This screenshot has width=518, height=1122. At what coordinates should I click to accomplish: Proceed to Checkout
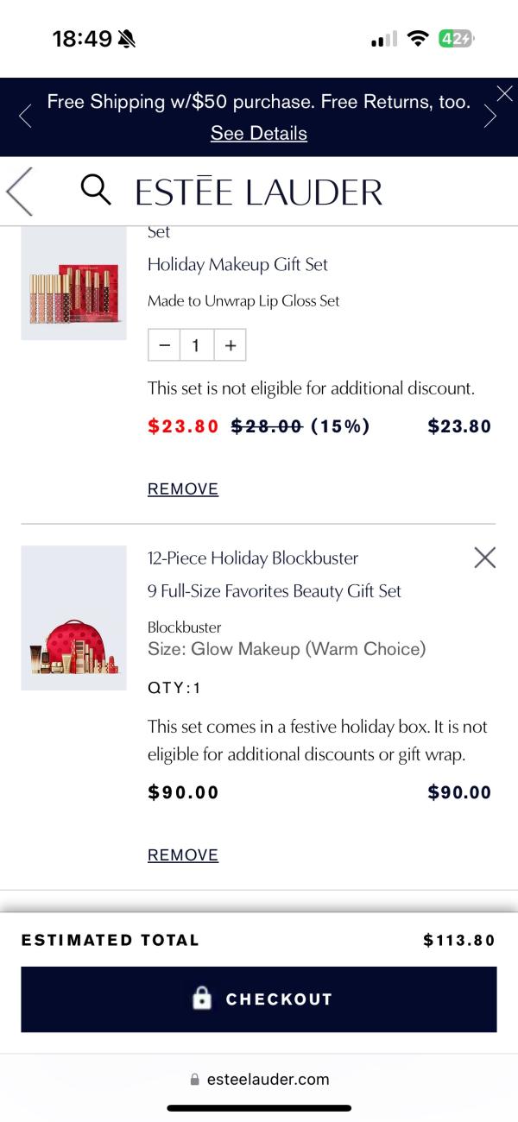tap(259, 999)
